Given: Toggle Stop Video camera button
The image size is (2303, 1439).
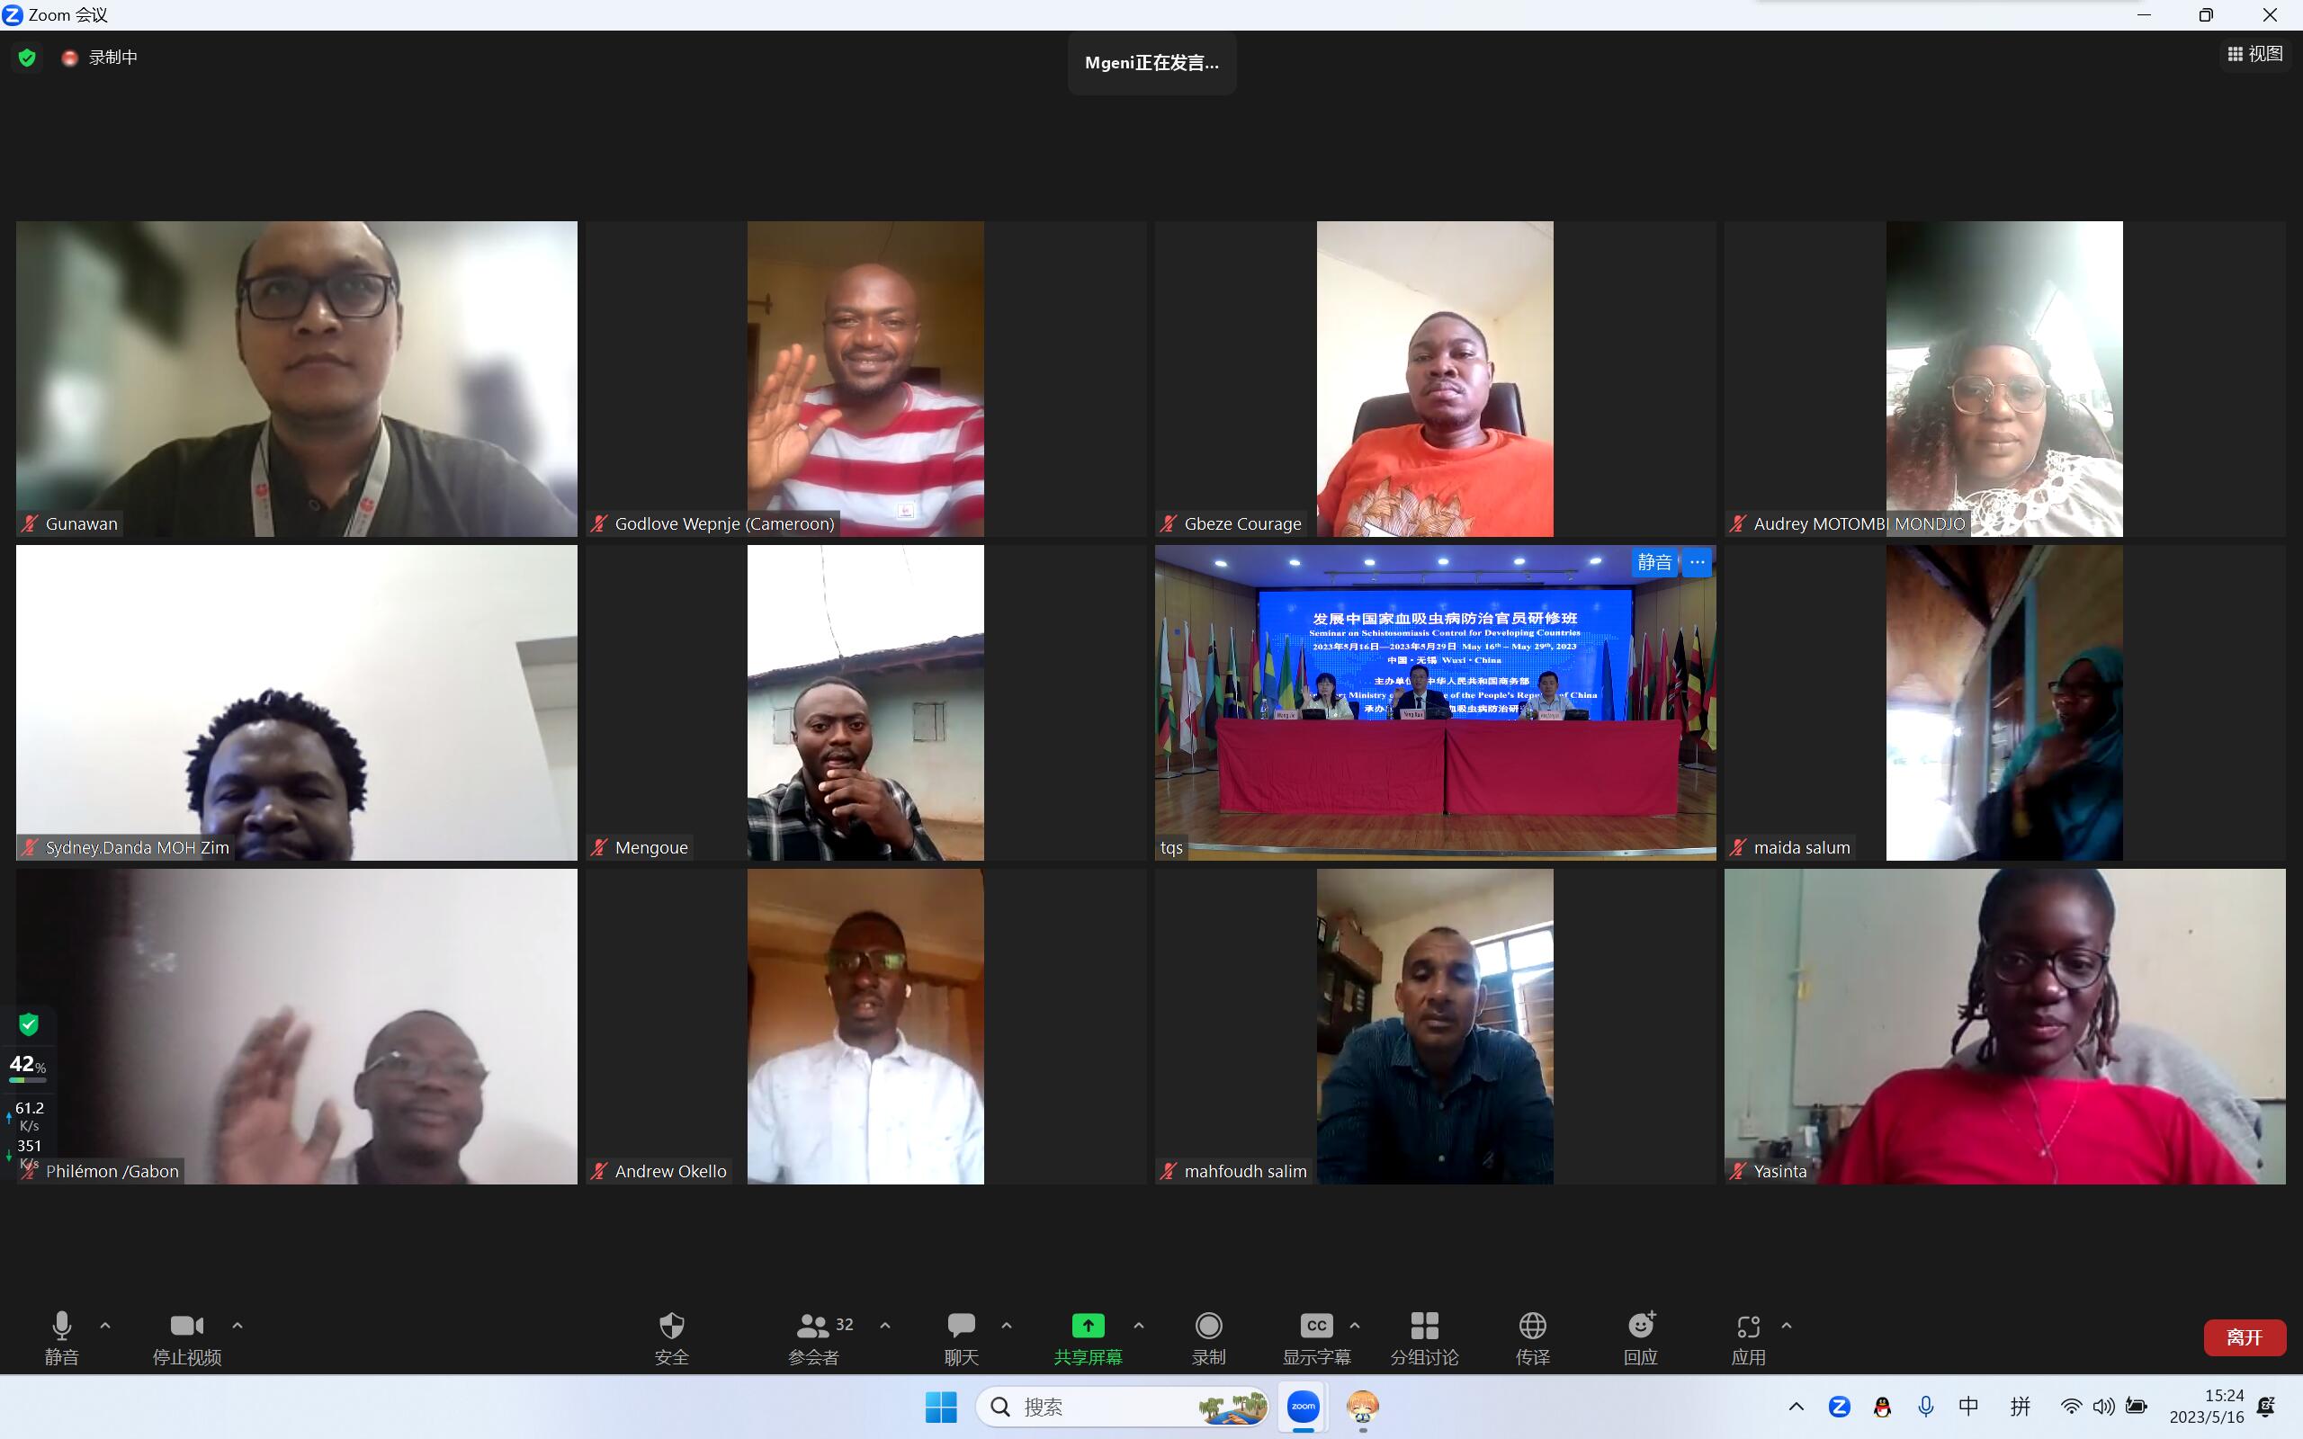Looking at the screenshot, I should point(186,1326).
